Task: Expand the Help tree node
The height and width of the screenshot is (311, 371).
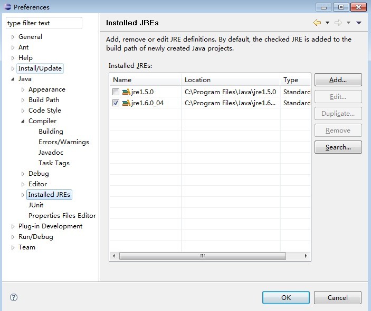Action: pyautogui.click(x=13, y=58)
